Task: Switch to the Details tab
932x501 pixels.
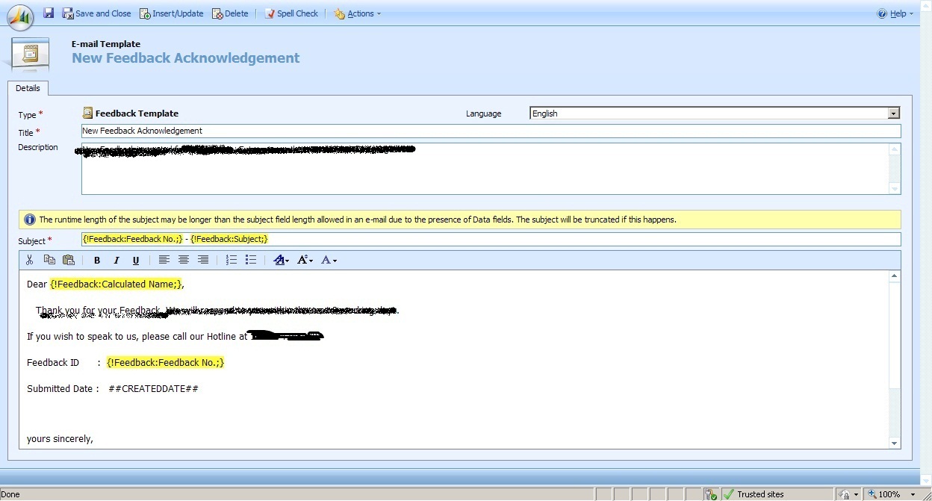Action: pos(28,88)
